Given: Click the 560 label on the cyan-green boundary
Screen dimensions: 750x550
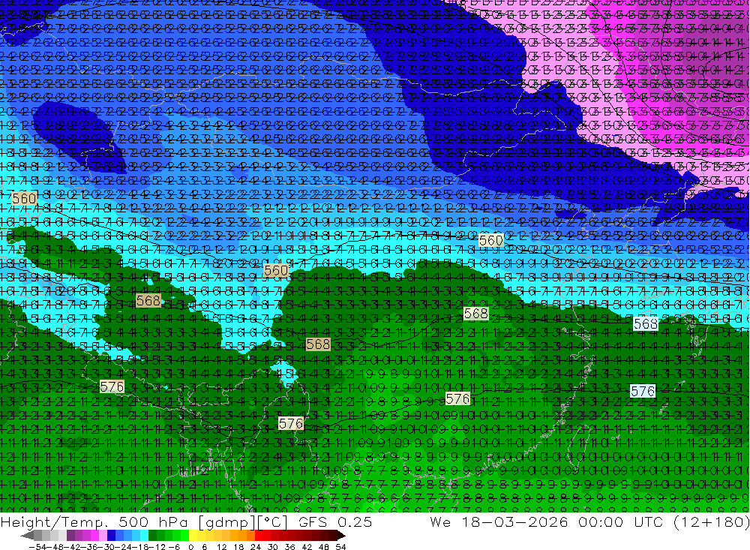Looking at the screenshot, I should [276, 270].
